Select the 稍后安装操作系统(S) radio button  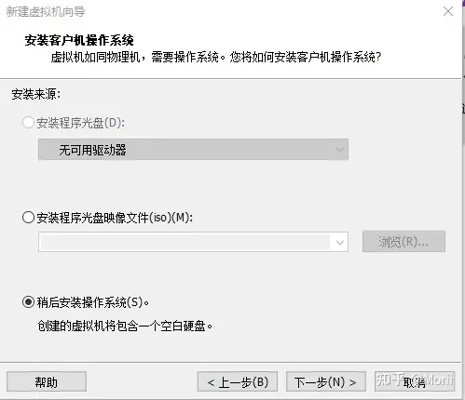coord(28,301)
